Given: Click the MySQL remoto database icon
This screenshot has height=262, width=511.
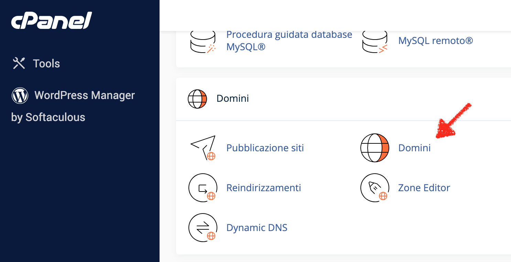Looking at the screenshot, I should [x=375, y=41].
